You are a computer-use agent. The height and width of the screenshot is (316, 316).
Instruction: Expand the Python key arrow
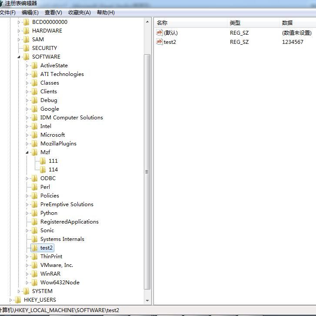(x=27, y=213)
